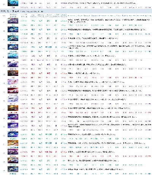Screen dimensions: 152x175
Task: Open the blue car thumbnail above the TYPE header
Action: (x=13, y=3)
